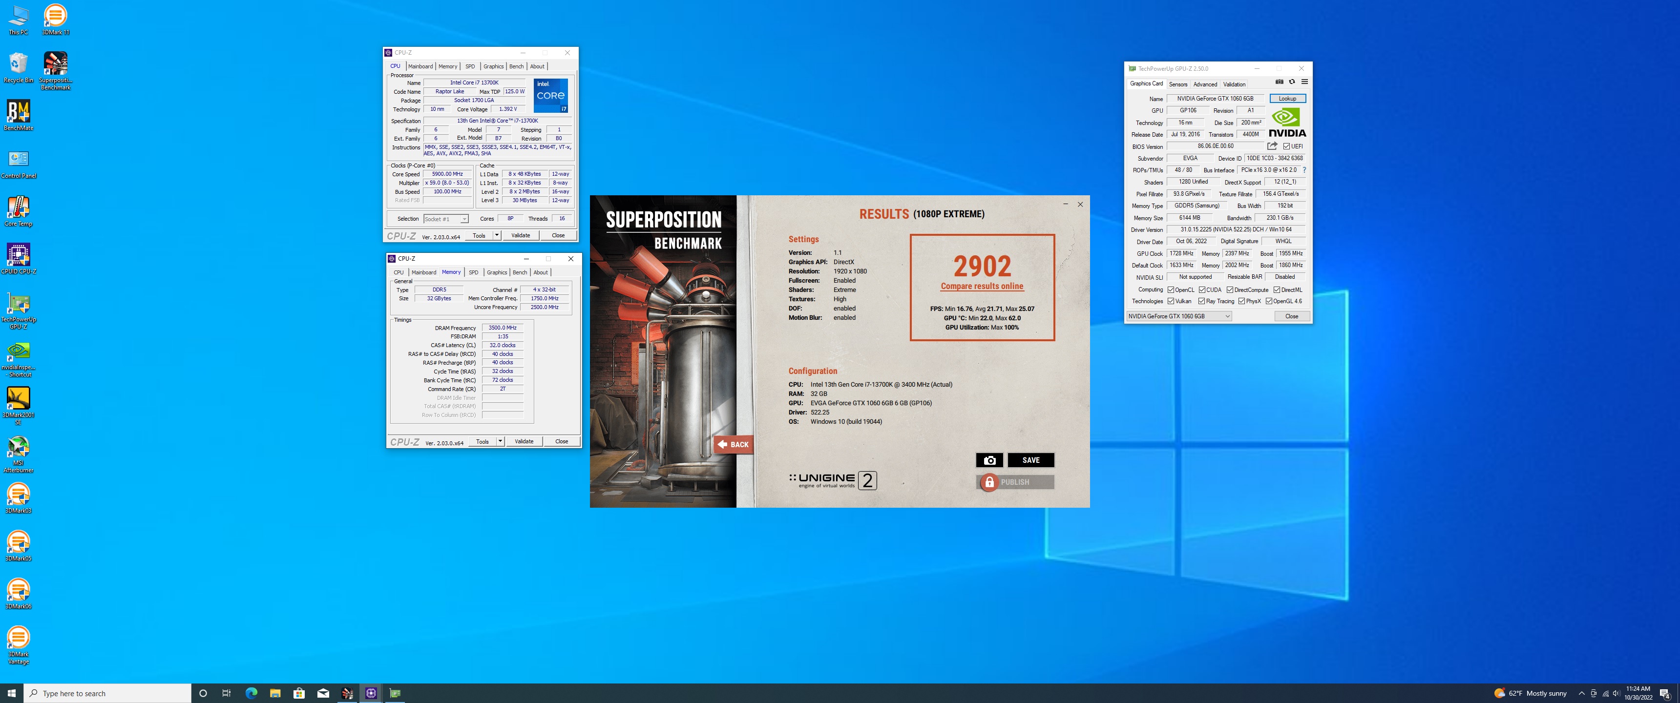The height and width of the screenshot is (703, 1680).
Task: Select the 3DMark2001 SE desktop icon
Action: (x=18, y=406)
